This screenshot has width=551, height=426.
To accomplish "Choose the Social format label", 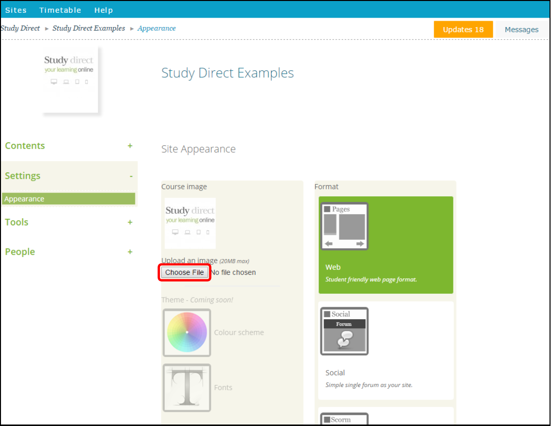I will point(335,373).
